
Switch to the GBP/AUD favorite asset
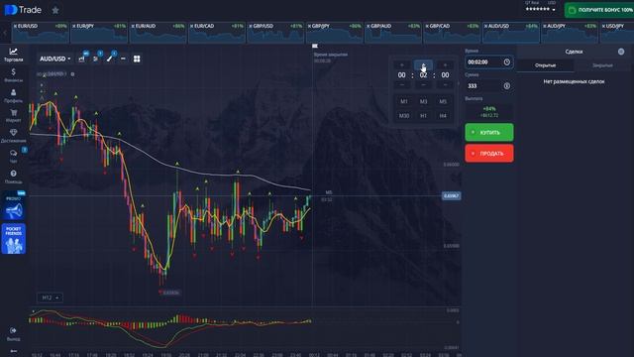click(x=393, y=33)
